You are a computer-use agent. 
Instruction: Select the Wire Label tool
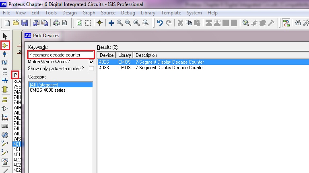tap(5, 63)
